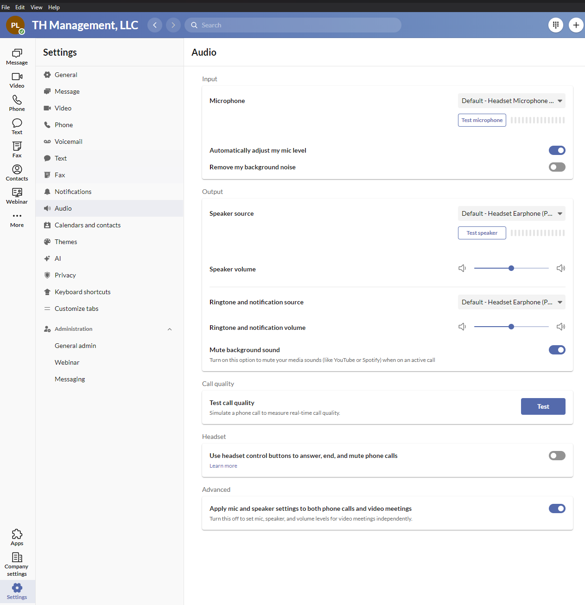The height and width of the screenshot is (605, 585).
Task: Click the plus icon to create new
Action: point(576,25)
